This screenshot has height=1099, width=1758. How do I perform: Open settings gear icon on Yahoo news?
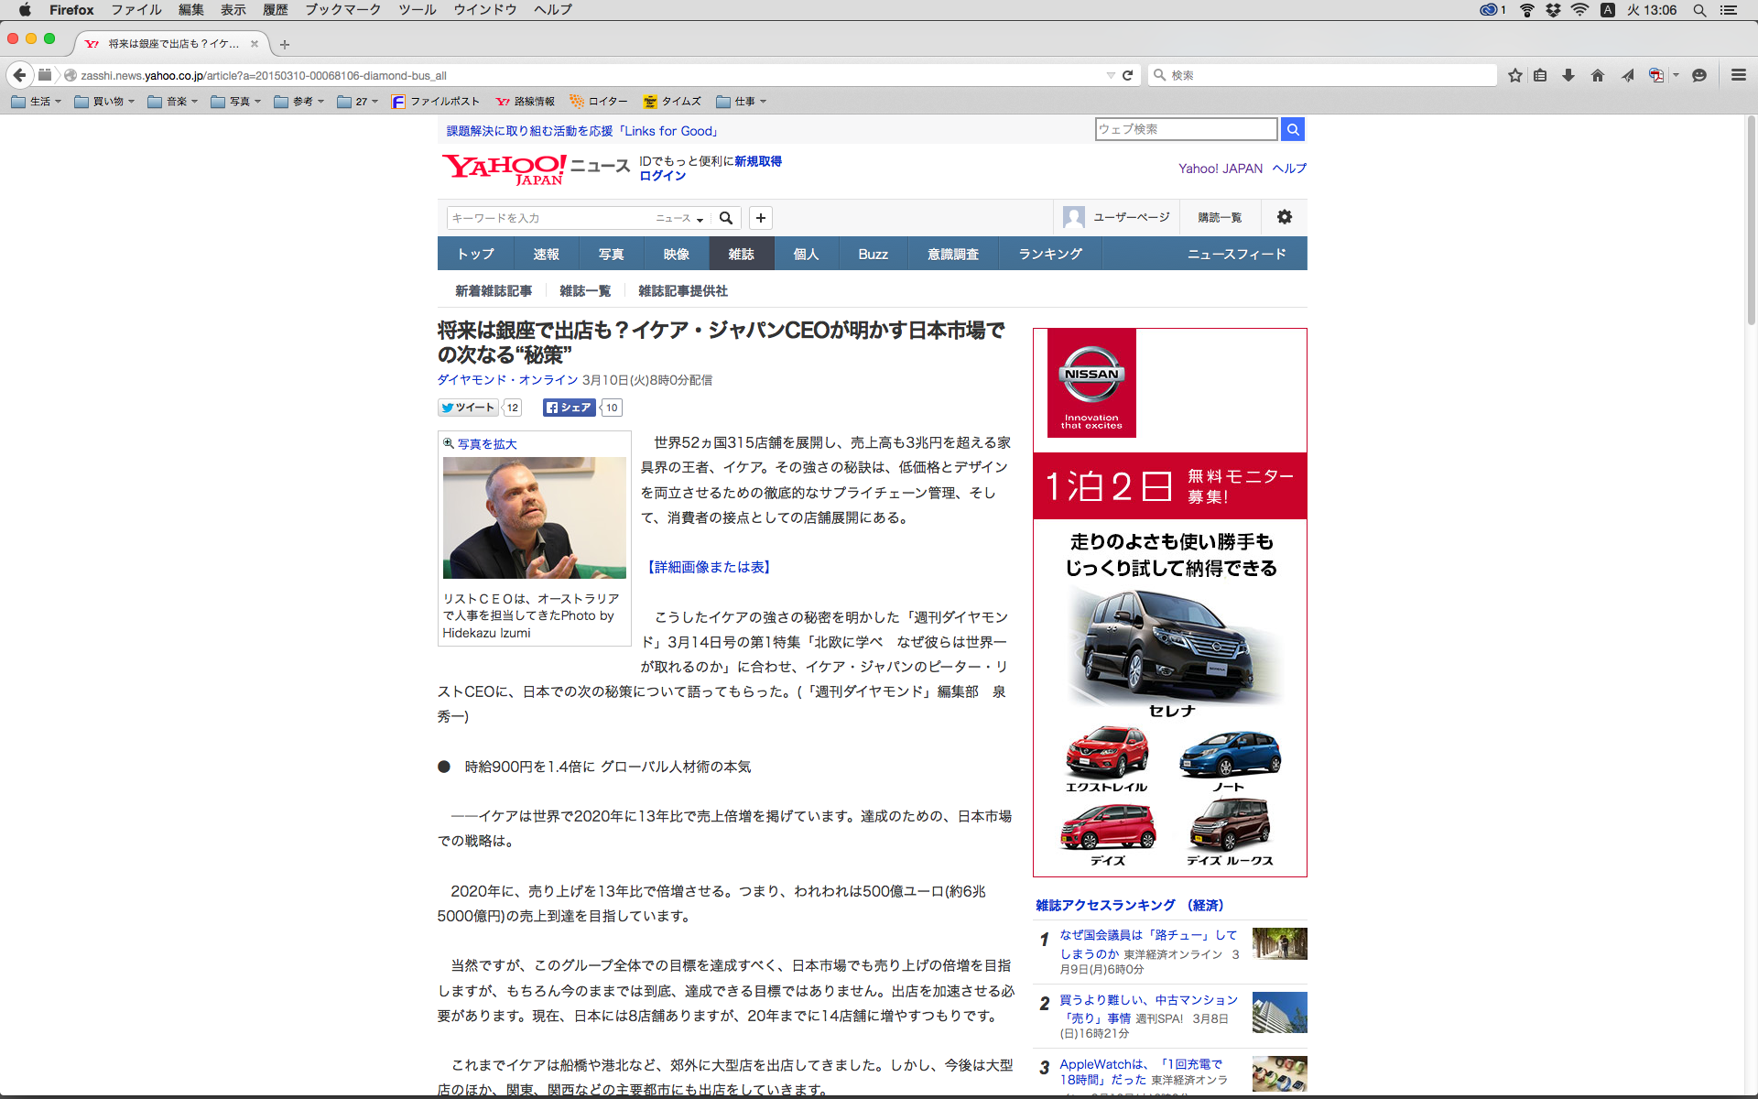tap(1284, 217)
